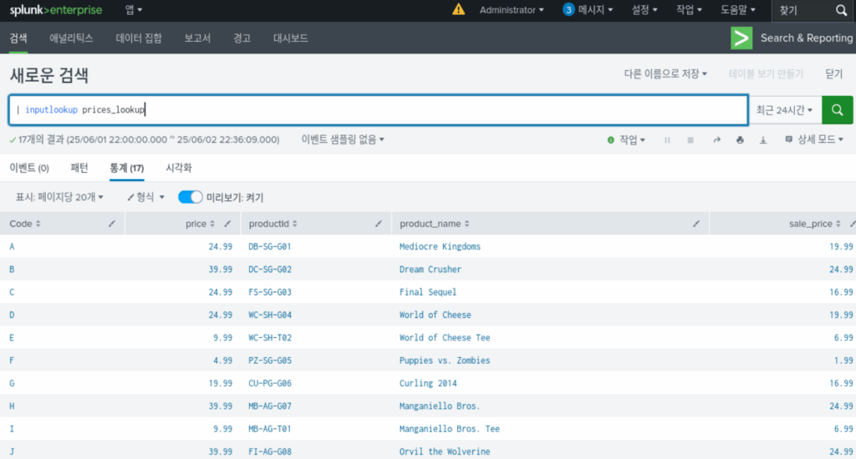
Task: Print the search results
Action: coord(740,140)
